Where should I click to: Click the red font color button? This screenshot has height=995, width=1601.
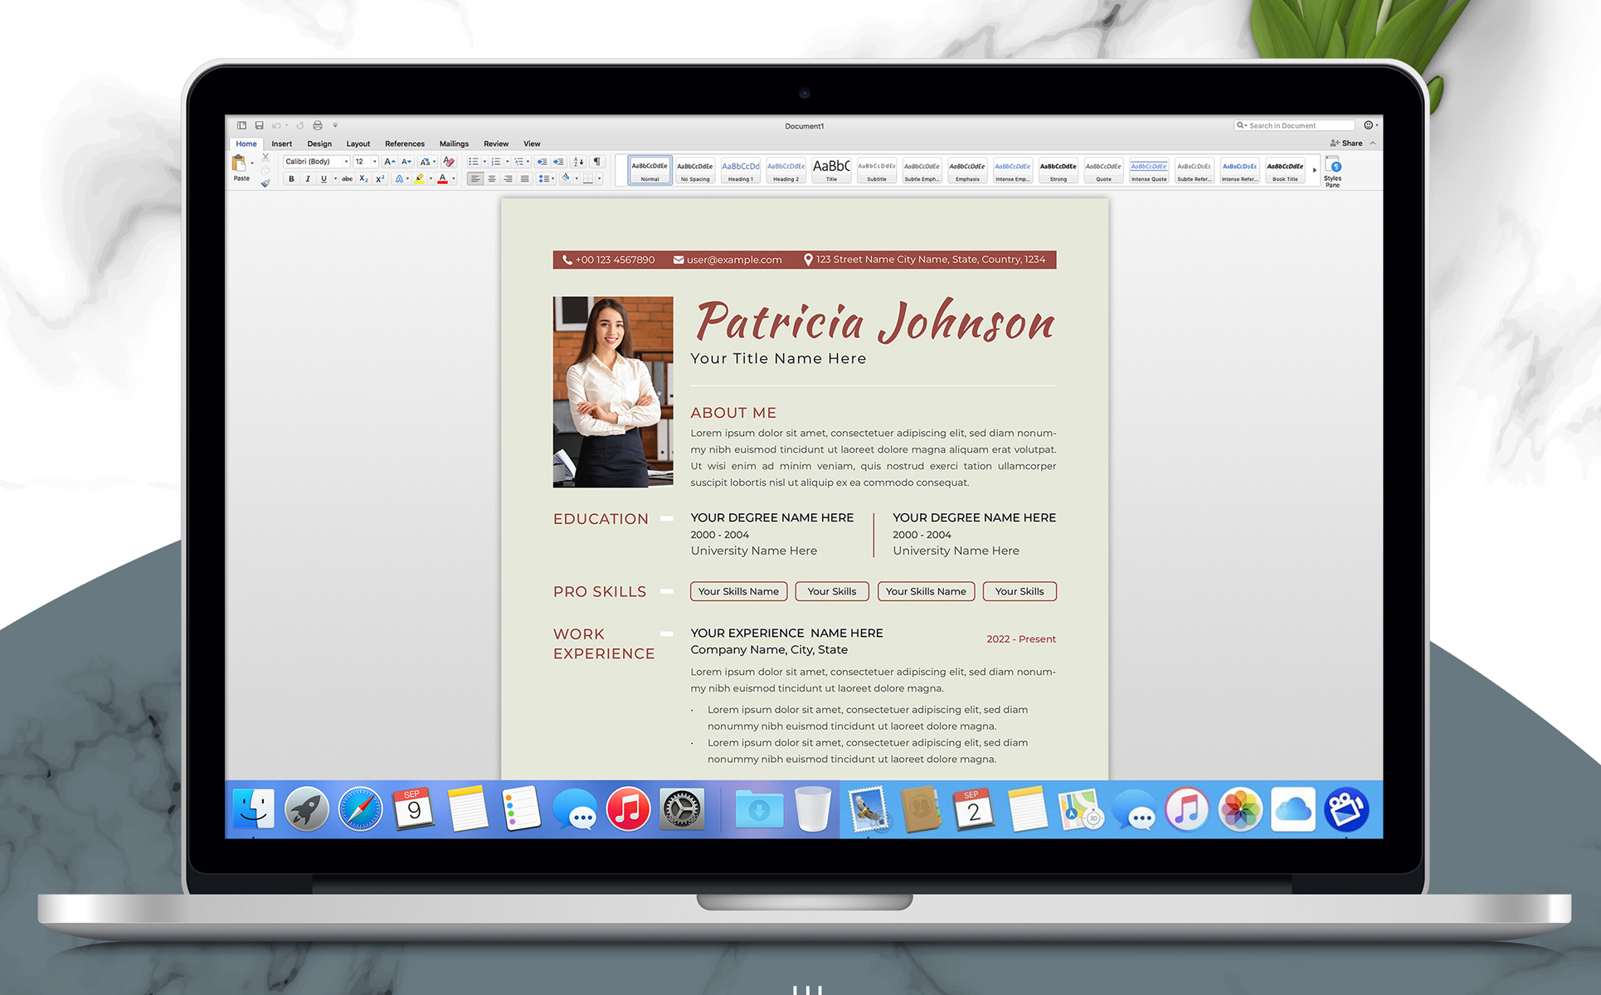pos(442,179)
